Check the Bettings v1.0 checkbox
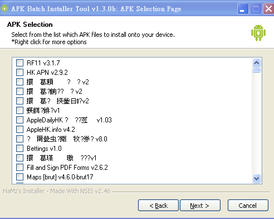Screen dimensions: 274x219 [x=19, y=149]
